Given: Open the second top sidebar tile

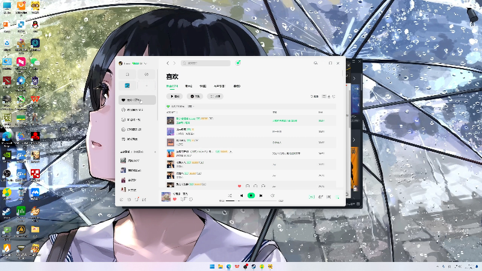Looking at the screenshot, I should click(x=146, y=74).
